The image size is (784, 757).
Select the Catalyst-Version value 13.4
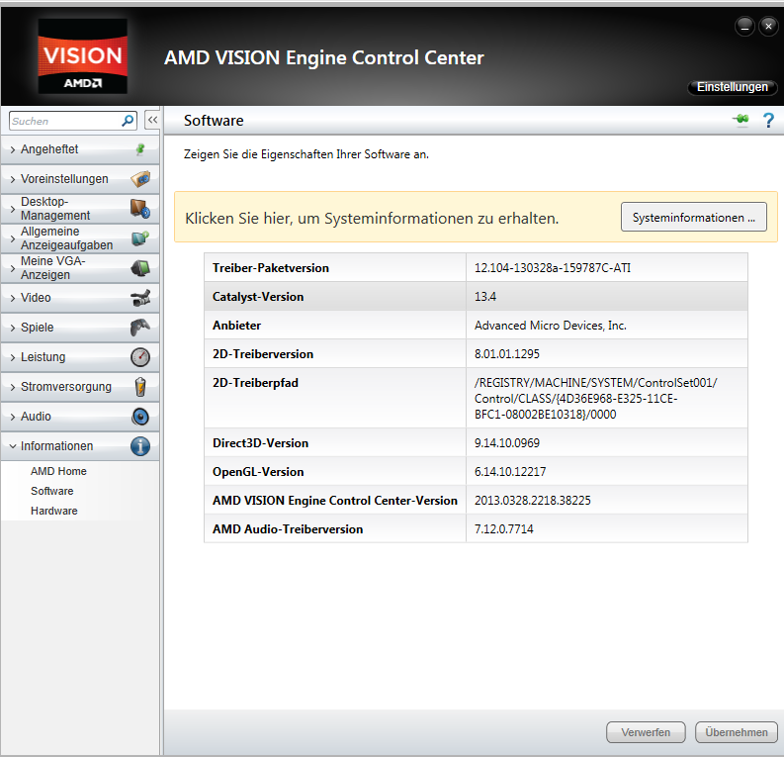[485, 297]
